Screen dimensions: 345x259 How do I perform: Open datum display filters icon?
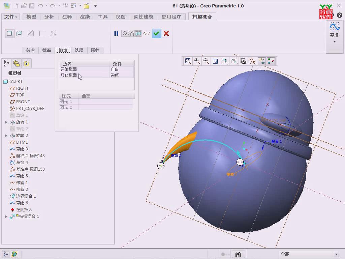(252, 61)
